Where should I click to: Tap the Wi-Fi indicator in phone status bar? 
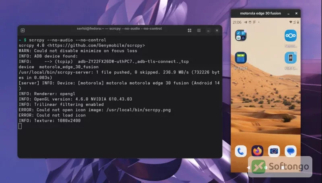click(x=291, y=22)
